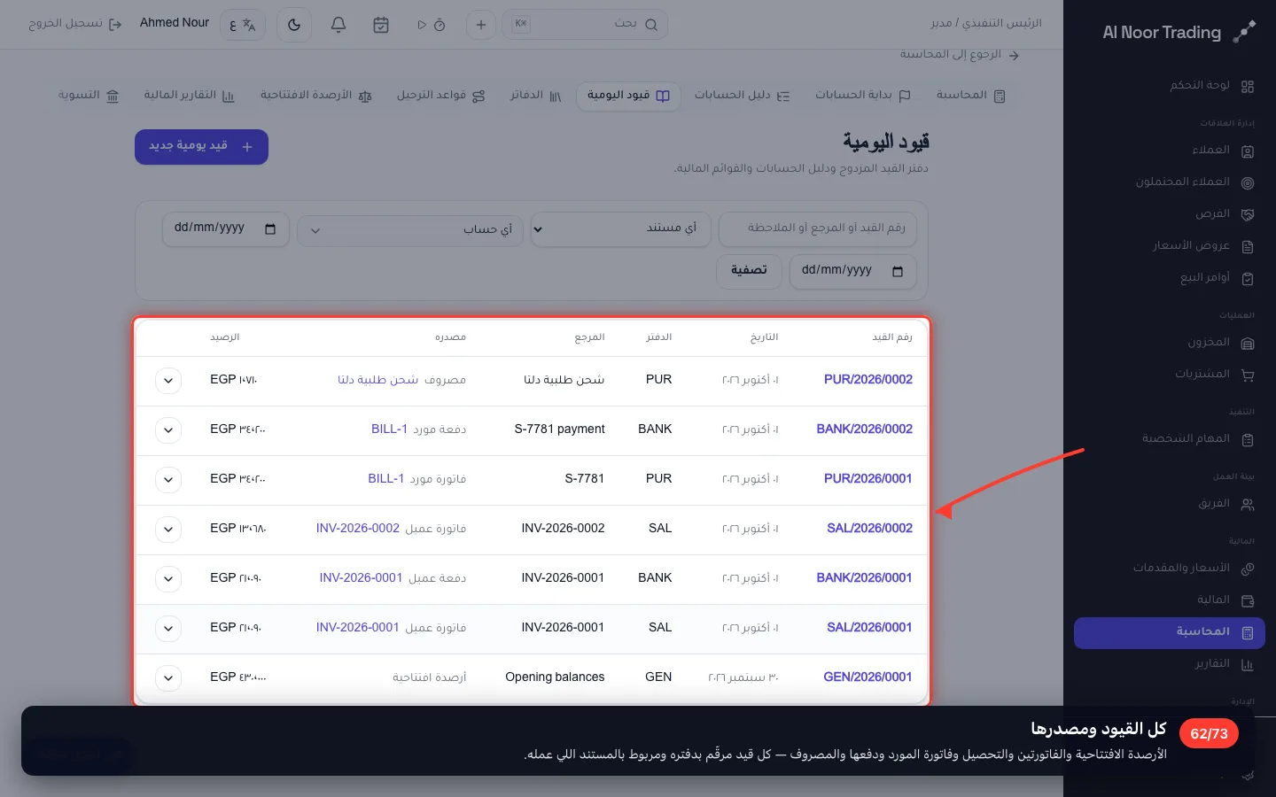Image resolution: width=1276 pixels, height=797 pixels.
Task: Expand row BANK/2026/0001 chevron
Action: (x=168, y=579)
